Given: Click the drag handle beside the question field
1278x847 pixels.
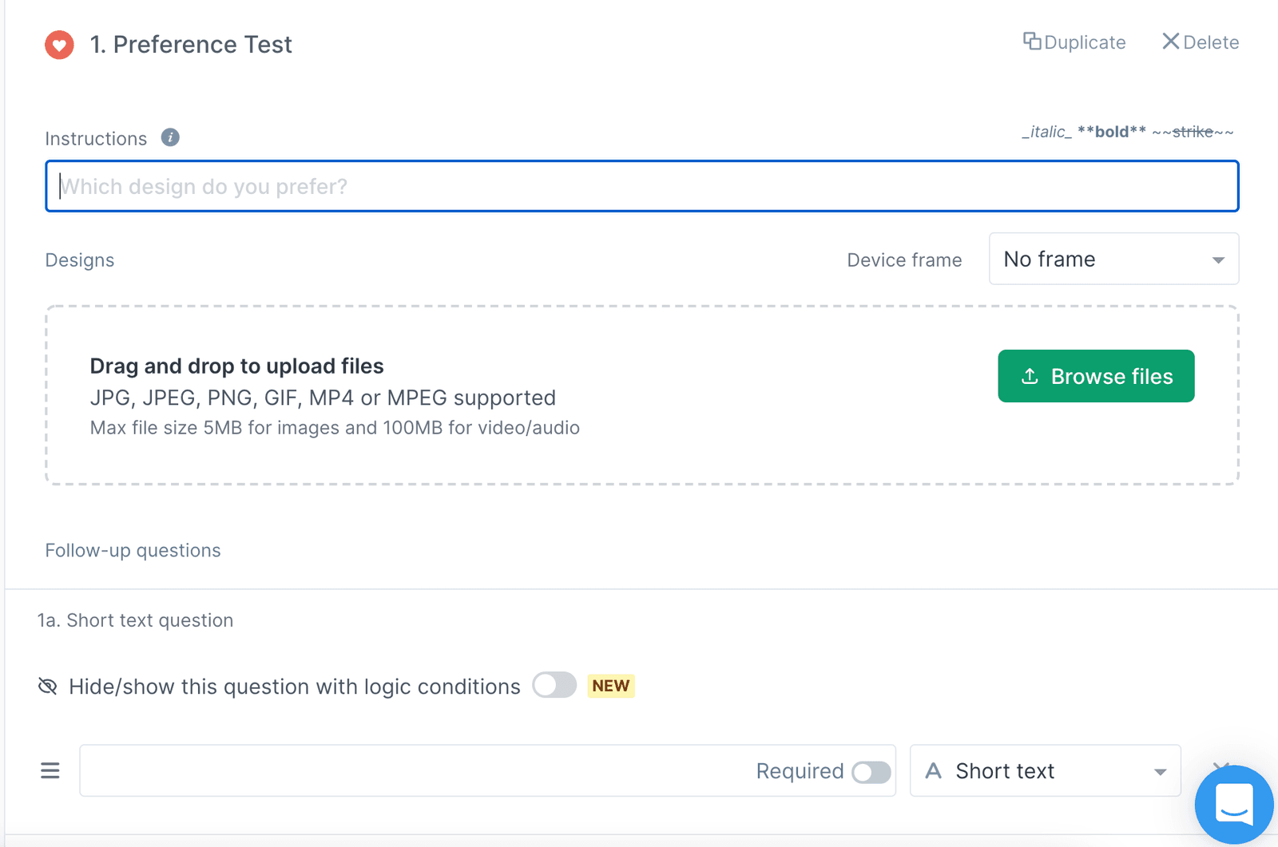Looking at the screenshot, I should (x=50, y=770).
